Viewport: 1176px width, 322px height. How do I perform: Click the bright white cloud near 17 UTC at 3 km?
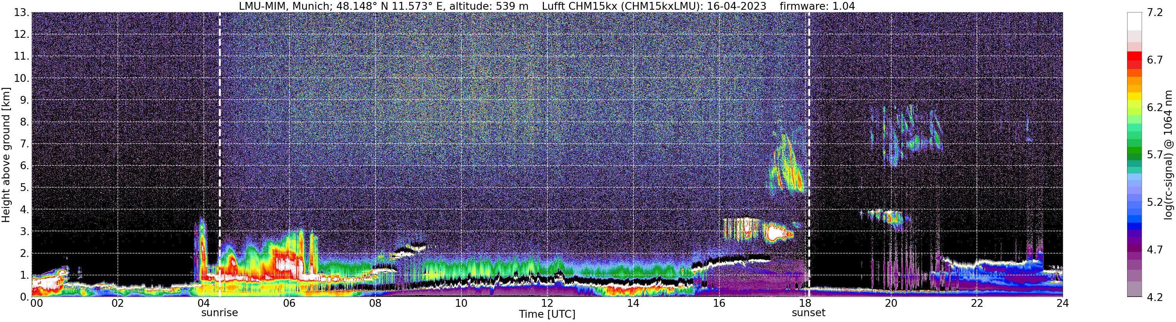778,233
